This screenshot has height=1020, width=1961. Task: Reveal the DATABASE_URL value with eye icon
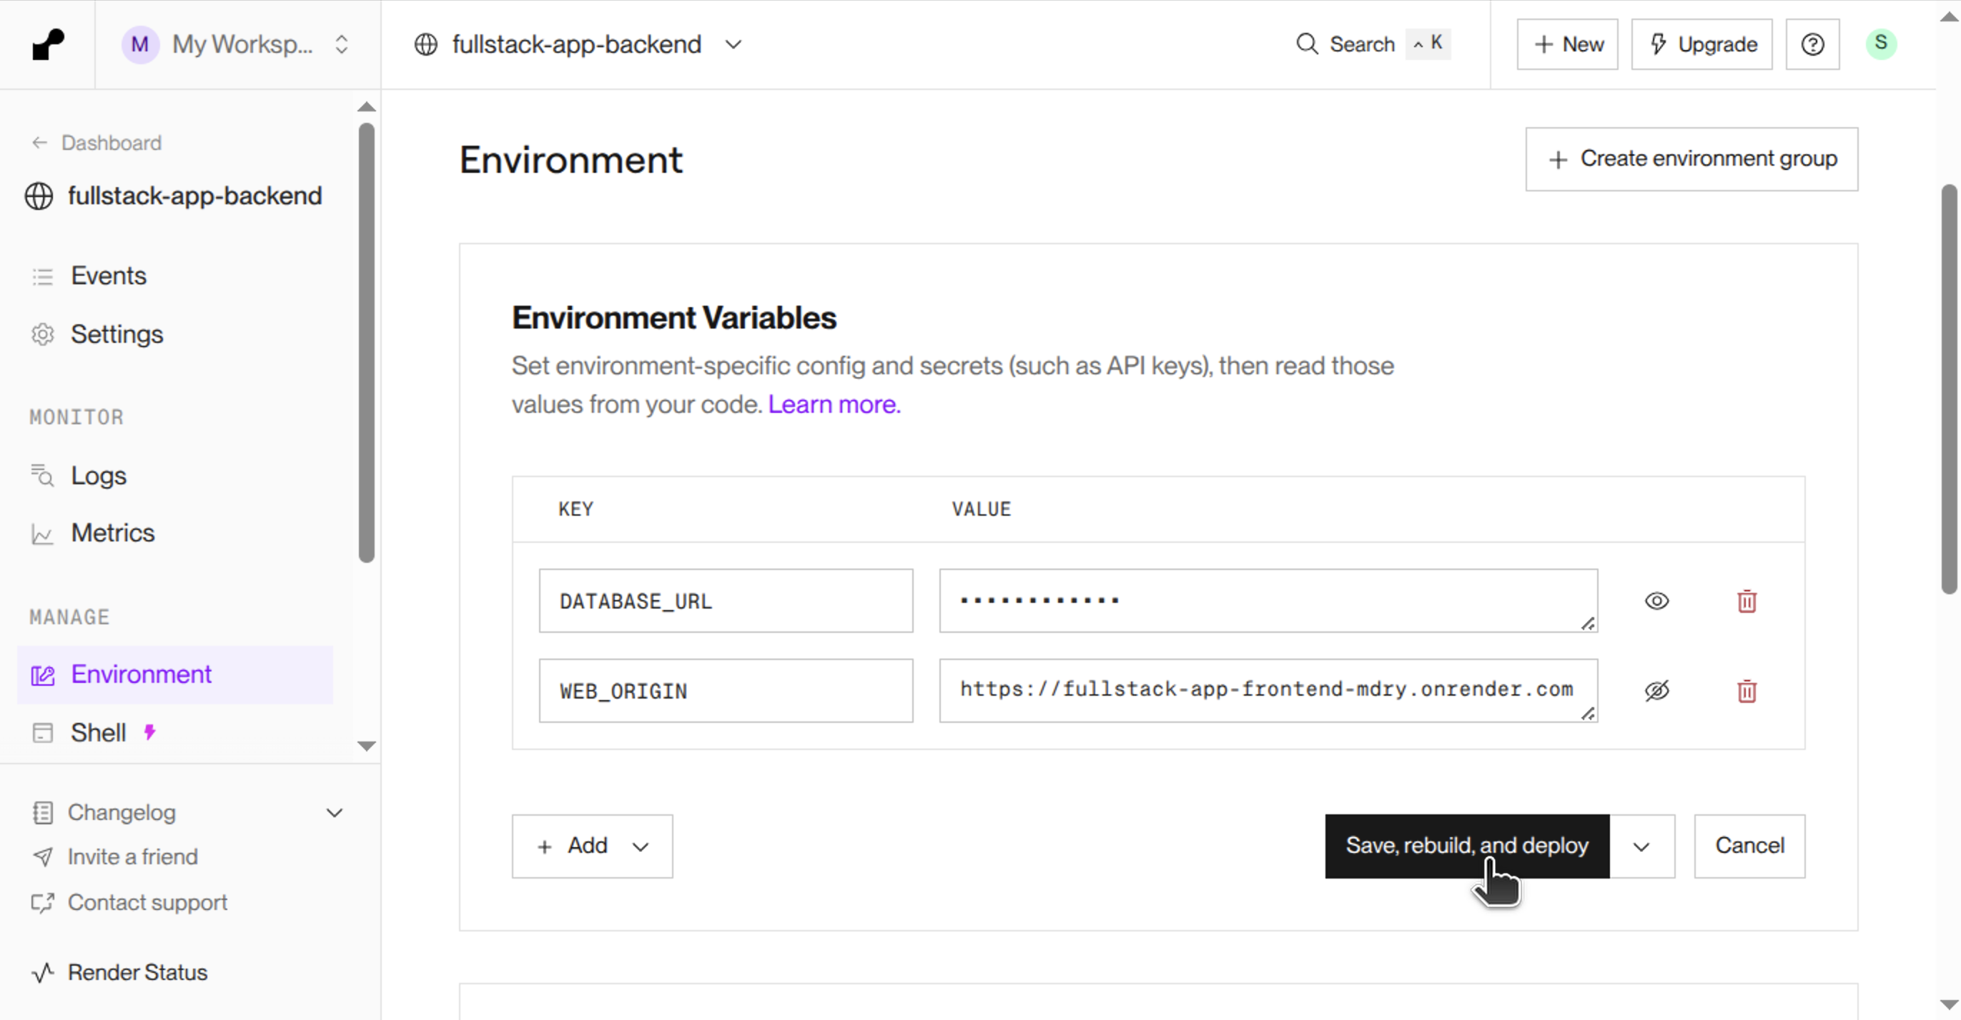coord(1656,601)
